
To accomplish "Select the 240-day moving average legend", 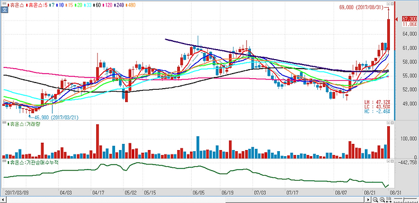I will (x=119, y=5).
